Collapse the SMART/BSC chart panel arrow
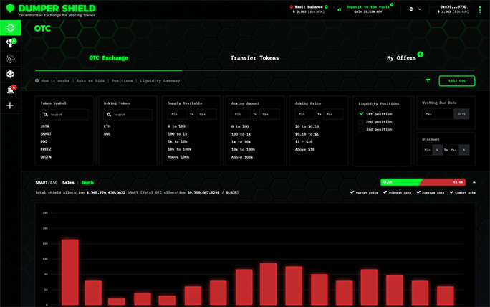 click(474, 182)
